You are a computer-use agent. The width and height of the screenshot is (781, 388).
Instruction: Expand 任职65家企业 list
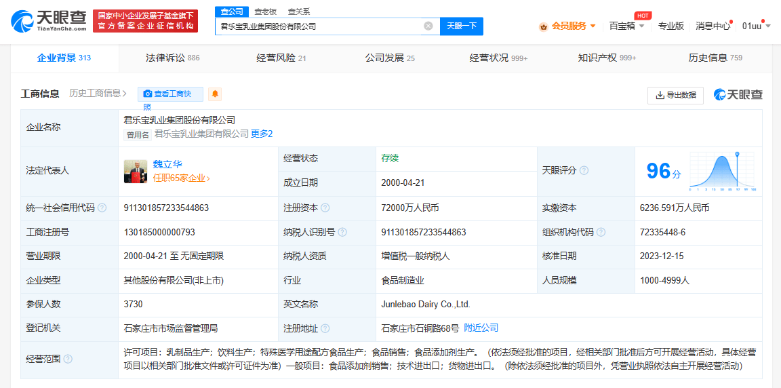pos(181,178)
